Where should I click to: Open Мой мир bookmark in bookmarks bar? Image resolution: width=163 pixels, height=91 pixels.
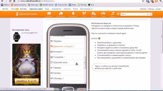33,5
